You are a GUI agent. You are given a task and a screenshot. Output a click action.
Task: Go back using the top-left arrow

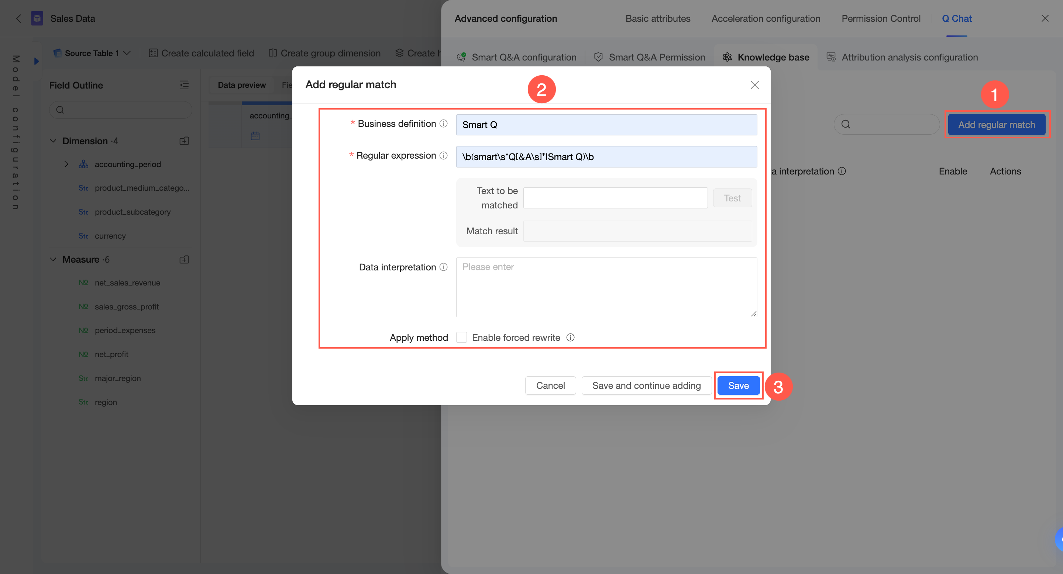[18, 18]
